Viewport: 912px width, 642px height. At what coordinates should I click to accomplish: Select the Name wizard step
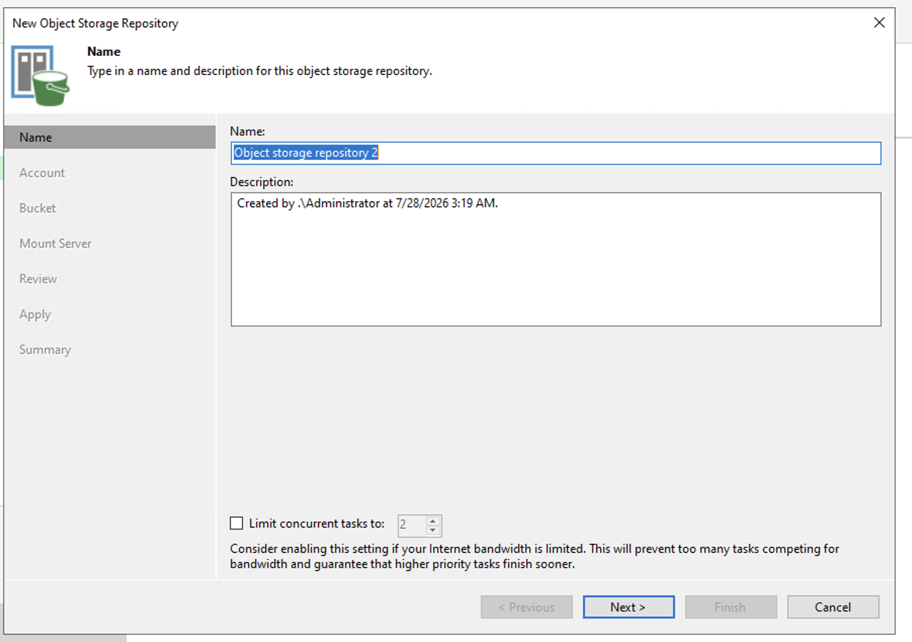tap(110, 137)
